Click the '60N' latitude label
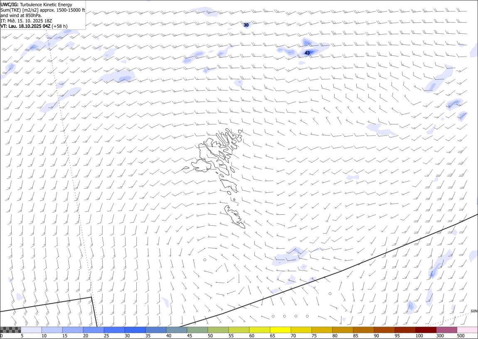Screen dimensions: 478x339 click(474, 311)
